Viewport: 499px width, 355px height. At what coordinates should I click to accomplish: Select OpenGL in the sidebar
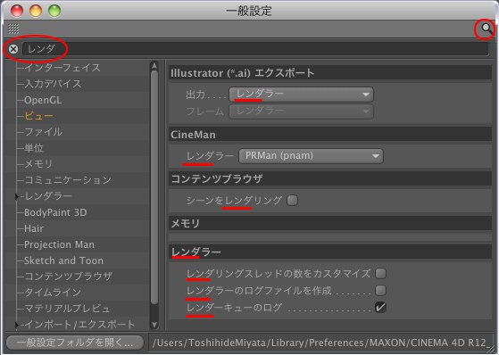[x=43, y=100]
